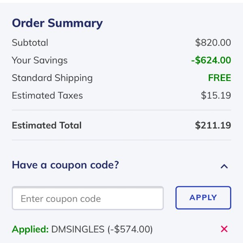Click the Subtotal label

tap(30, 43)
